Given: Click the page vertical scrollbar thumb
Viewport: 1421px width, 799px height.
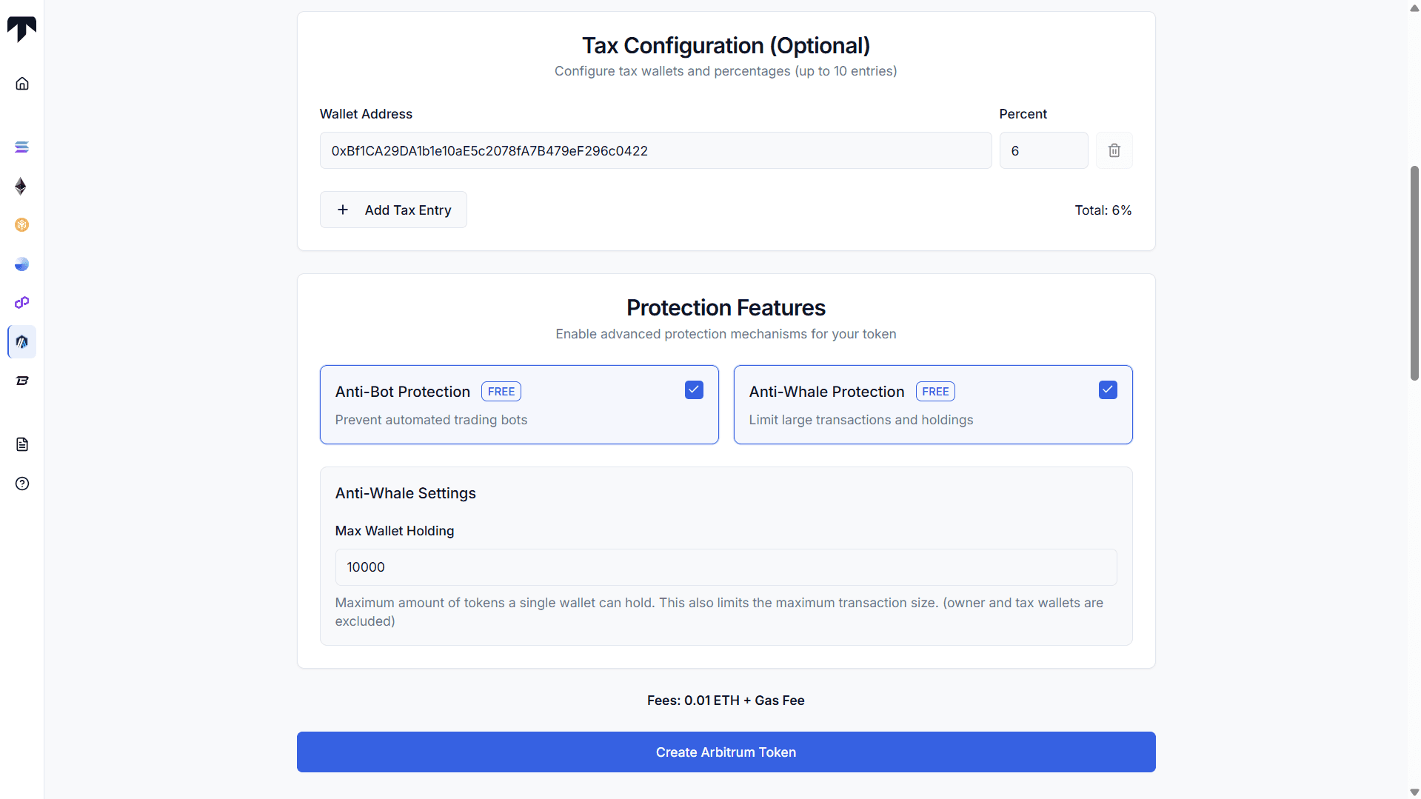Looking at the screenshot, I should coord(1414,273).
